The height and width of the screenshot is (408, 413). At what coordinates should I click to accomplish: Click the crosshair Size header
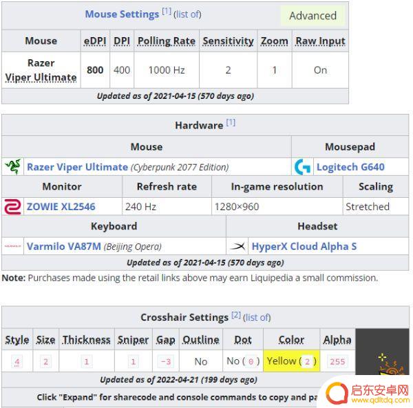[x=46, y=340]
